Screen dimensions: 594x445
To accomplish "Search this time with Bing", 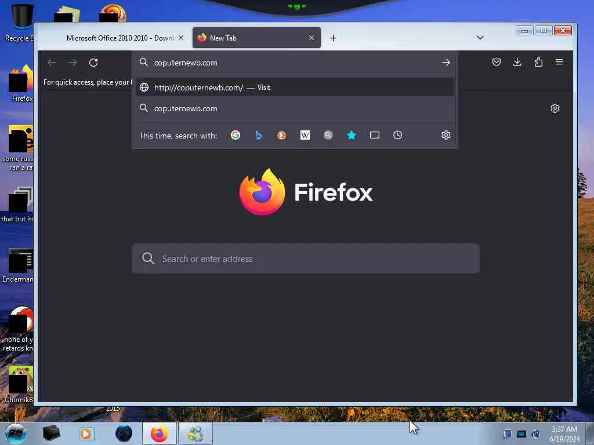I will tap(258, 135).
